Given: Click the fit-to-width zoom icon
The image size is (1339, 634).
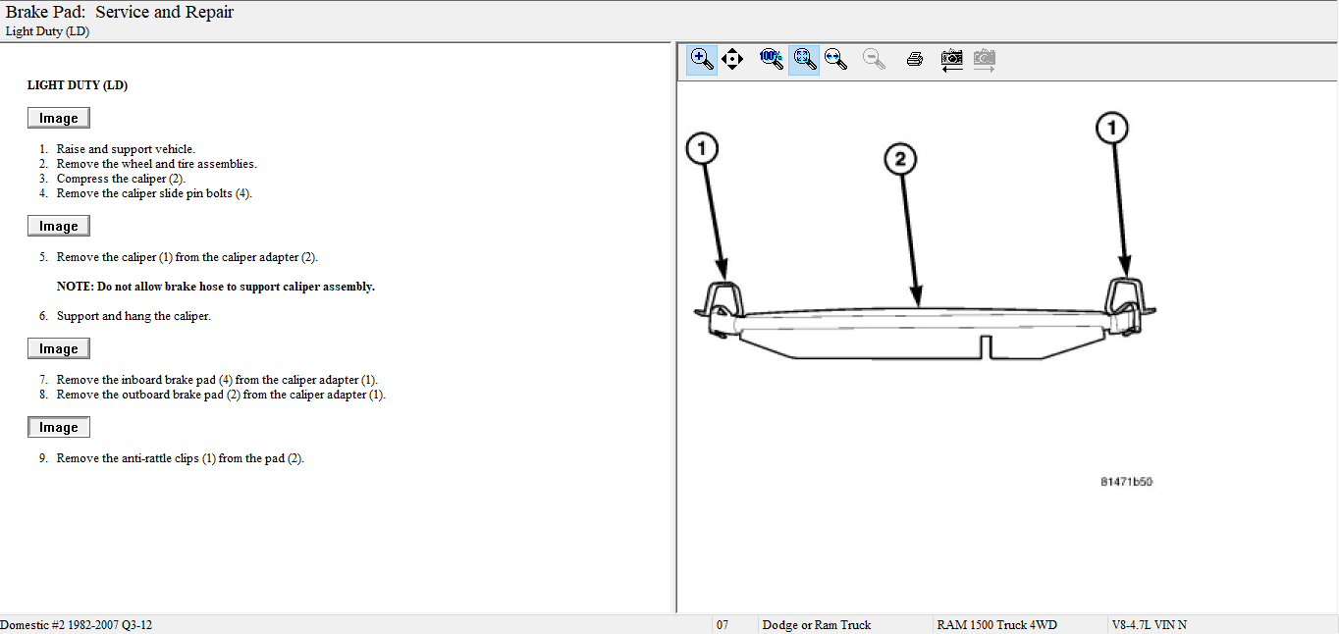Looking at the screenshot, I should click(x=835, y=59).
